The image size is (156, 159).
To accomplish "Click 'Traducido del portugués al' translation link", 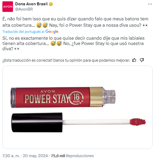I will click(x=23, y=32).
